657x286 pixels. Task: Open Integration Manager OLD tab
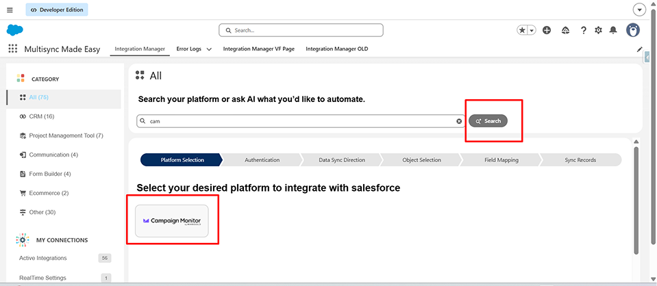pyautogui.click(x=337, y=49)
